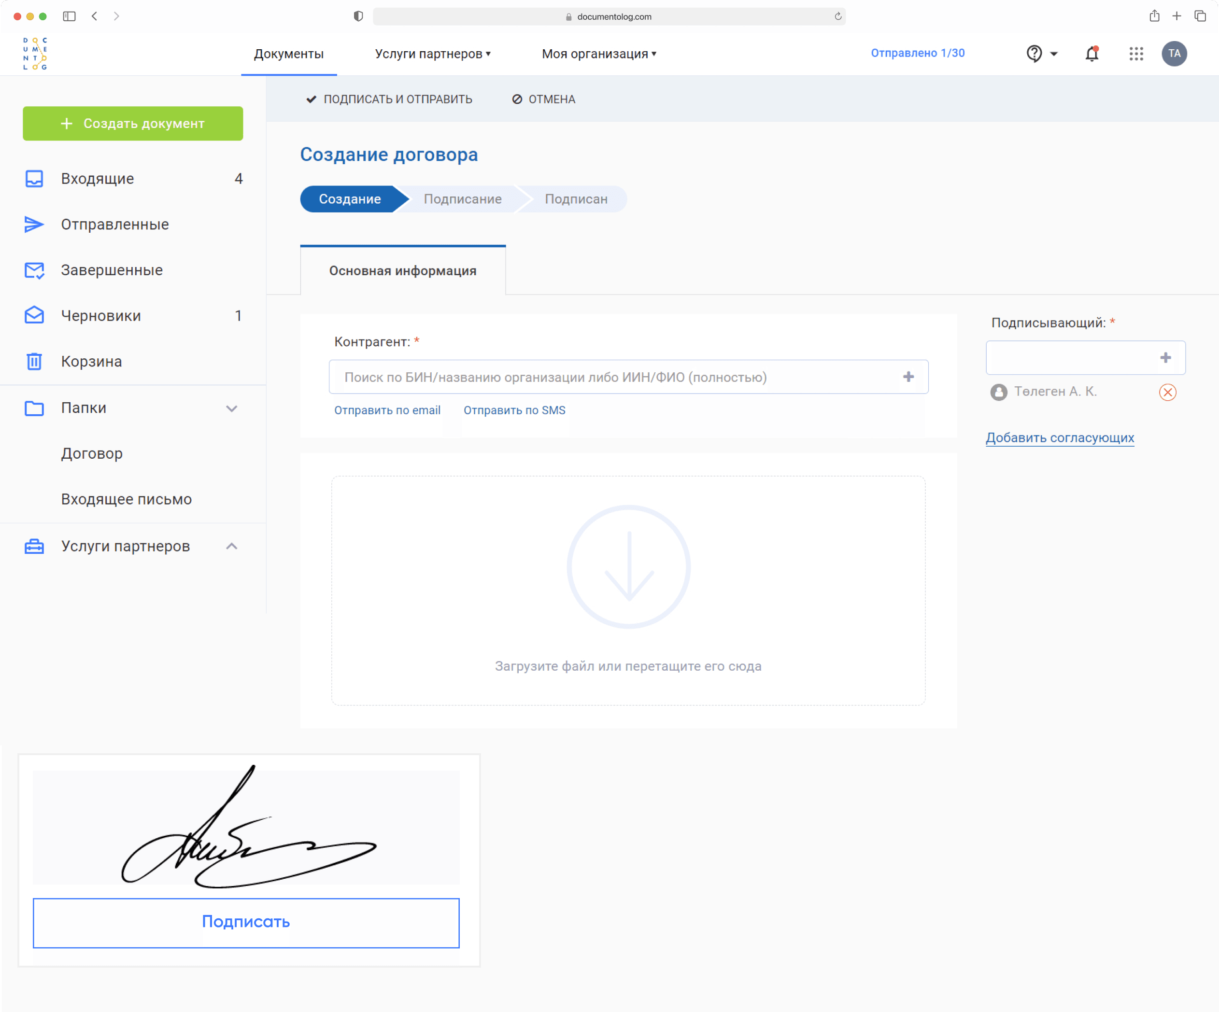The width and height of the screenshot is (1219, 1012).
Task: Open the help question mark dropdown
Action: (1042, 54)
